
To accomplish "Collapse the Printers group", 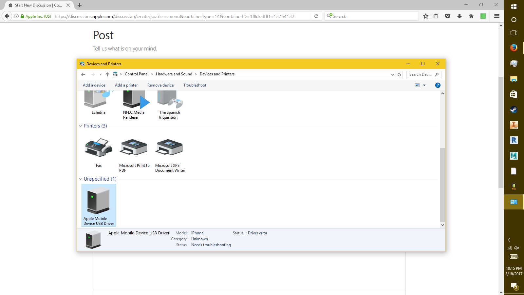I will point(81,126).
